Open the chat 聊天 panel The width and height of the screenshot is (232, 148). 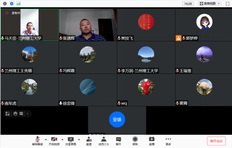(x=118, y=141)
